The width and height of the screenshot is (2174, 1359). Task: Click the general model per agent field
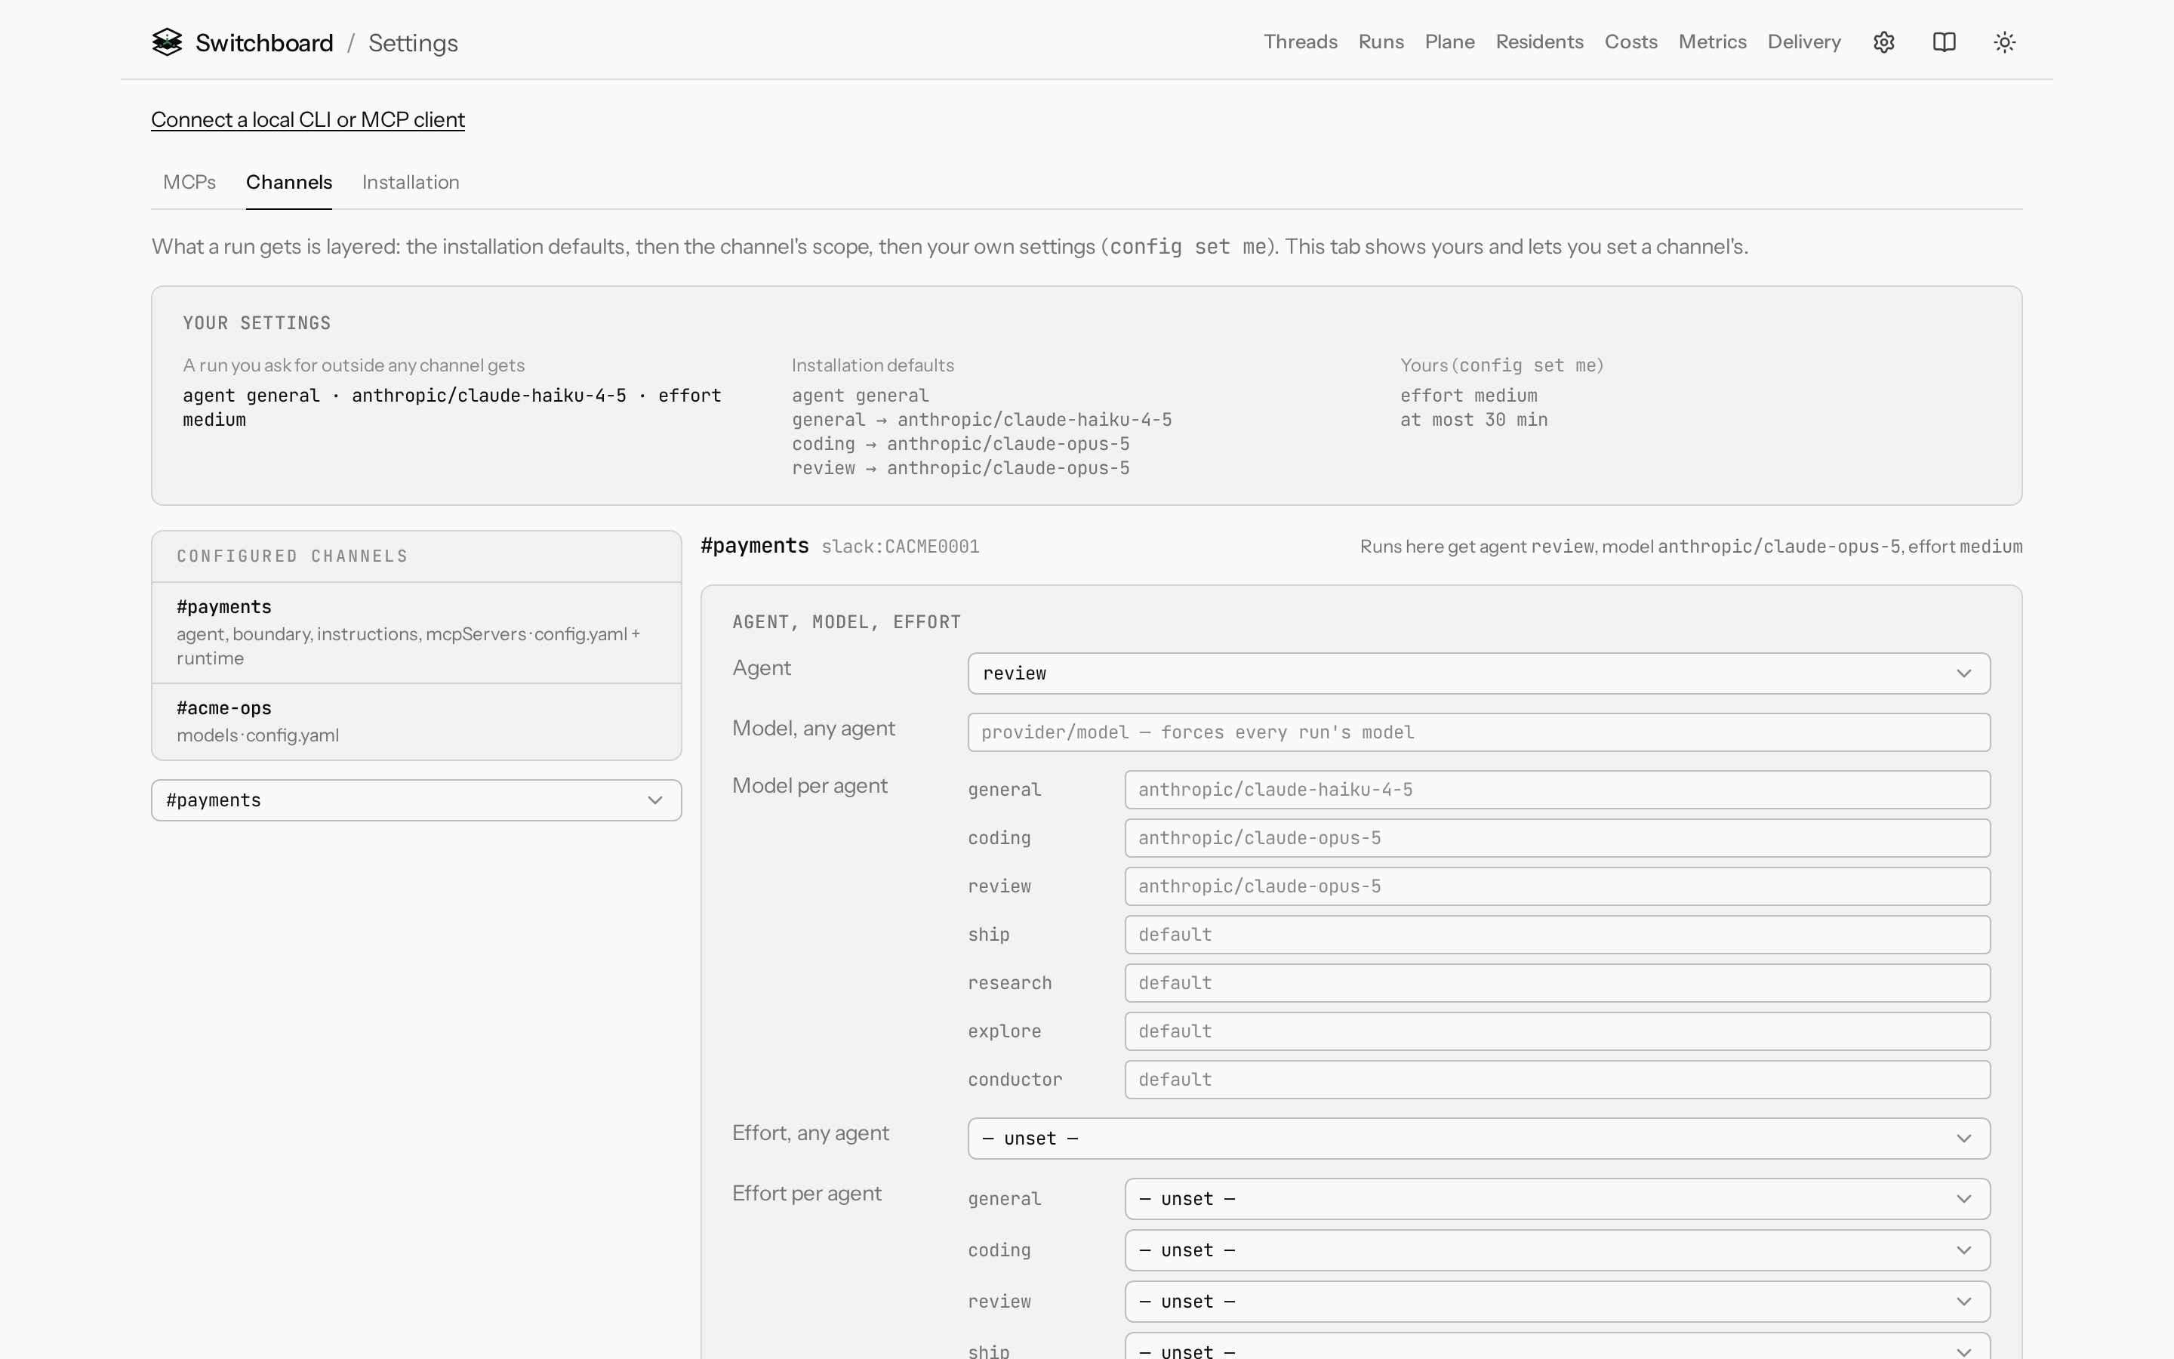1557,790
